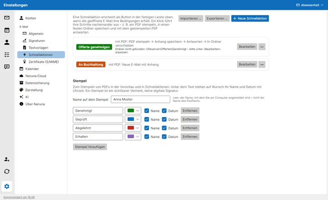This screenshot has width=328, height=200.
Task: Click the sparkle icon beside KI
Action: pos(21,97)
